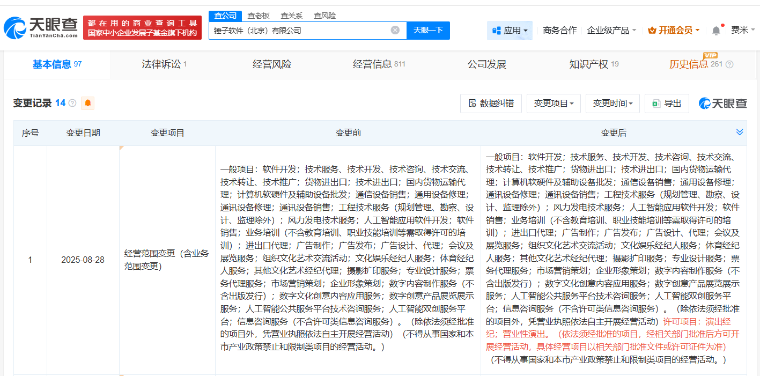The image size is (760, 376).
Task: Open the 应用 app grid icon
Action: coord(497,31)
